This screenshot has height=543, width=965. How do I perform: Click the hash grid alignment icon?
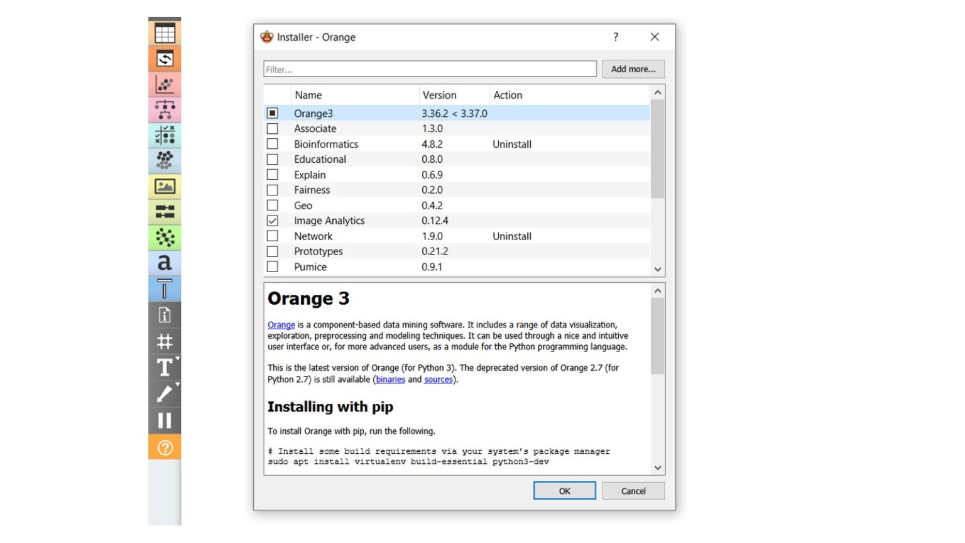coord(165,341)
